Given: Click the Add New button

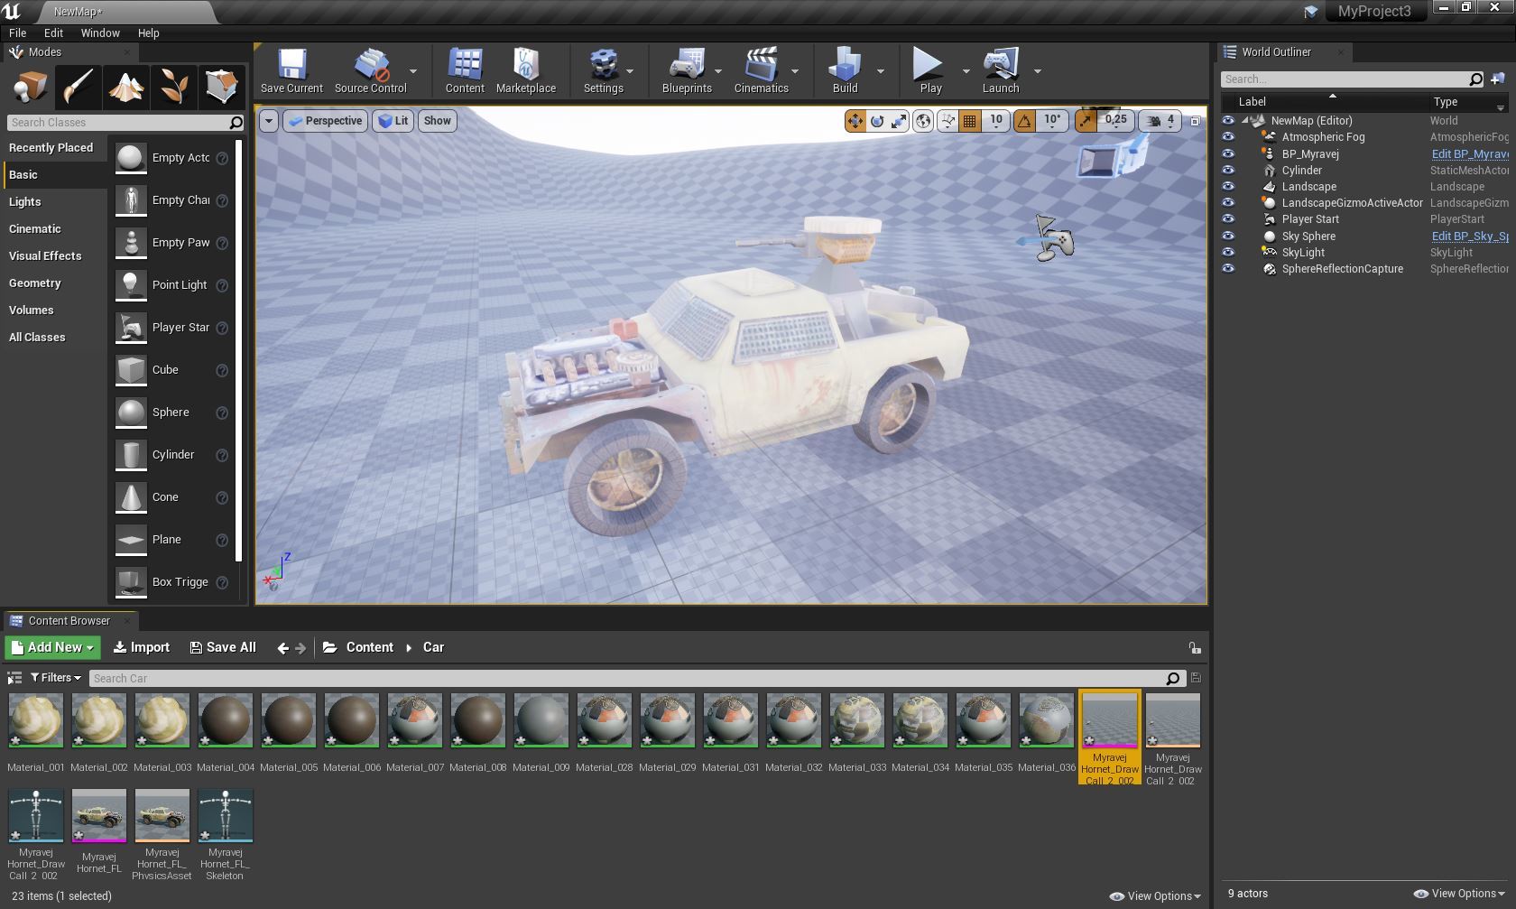Looking at the screenshot, I should point(53,648).
